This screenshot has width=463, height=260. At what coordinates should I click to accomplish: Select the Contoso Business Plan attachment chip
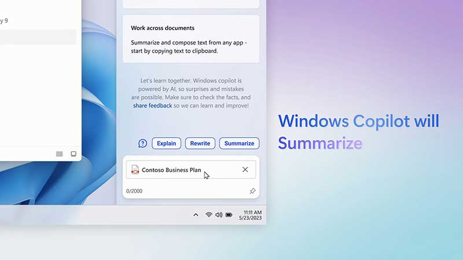click(191, 169)
